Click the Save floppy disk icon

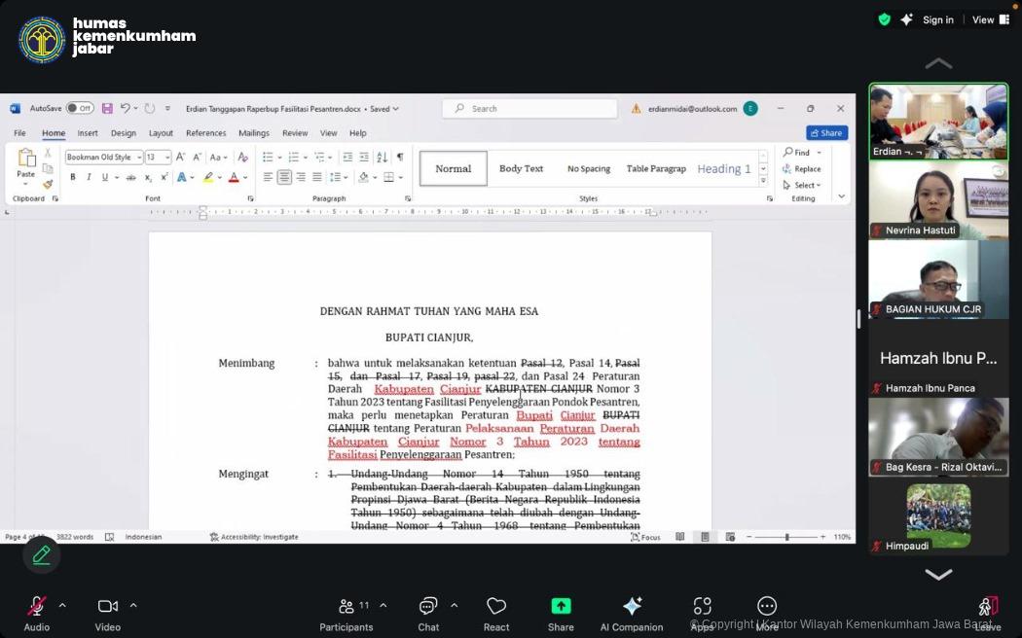[x=107, y=109]
